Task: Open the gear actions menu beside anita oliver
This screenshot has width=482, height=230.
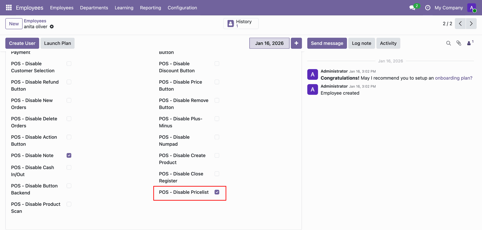Action: pyautogui.click(x=52, y=27)
